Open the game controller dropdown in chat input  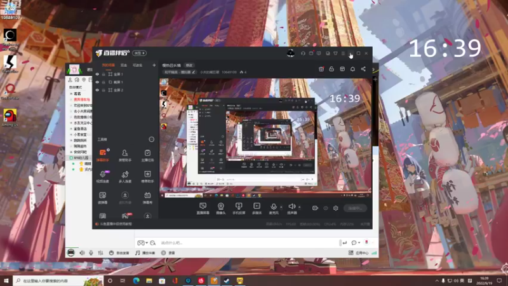pyautogui.click(x=142, y=243)
